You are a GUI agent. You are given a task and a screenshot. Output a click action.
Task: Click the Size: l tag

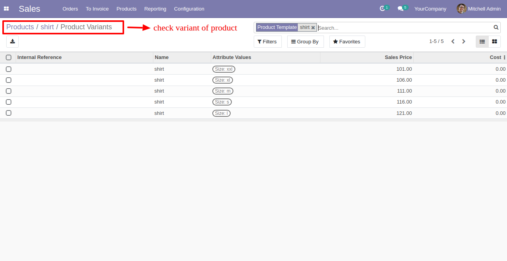221,113
